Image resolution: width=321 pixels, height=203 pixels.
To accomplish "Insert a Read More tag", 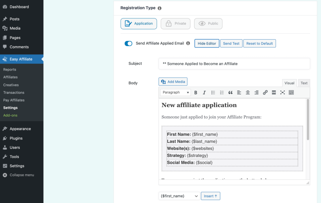I will (x=273, y=92).
